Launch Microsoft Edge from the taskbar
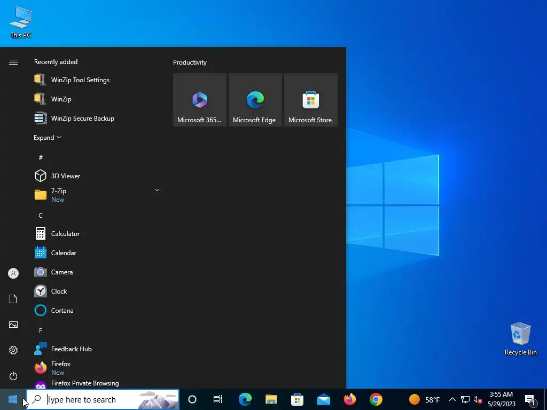 pyautogui.click(x=245, y=399)
